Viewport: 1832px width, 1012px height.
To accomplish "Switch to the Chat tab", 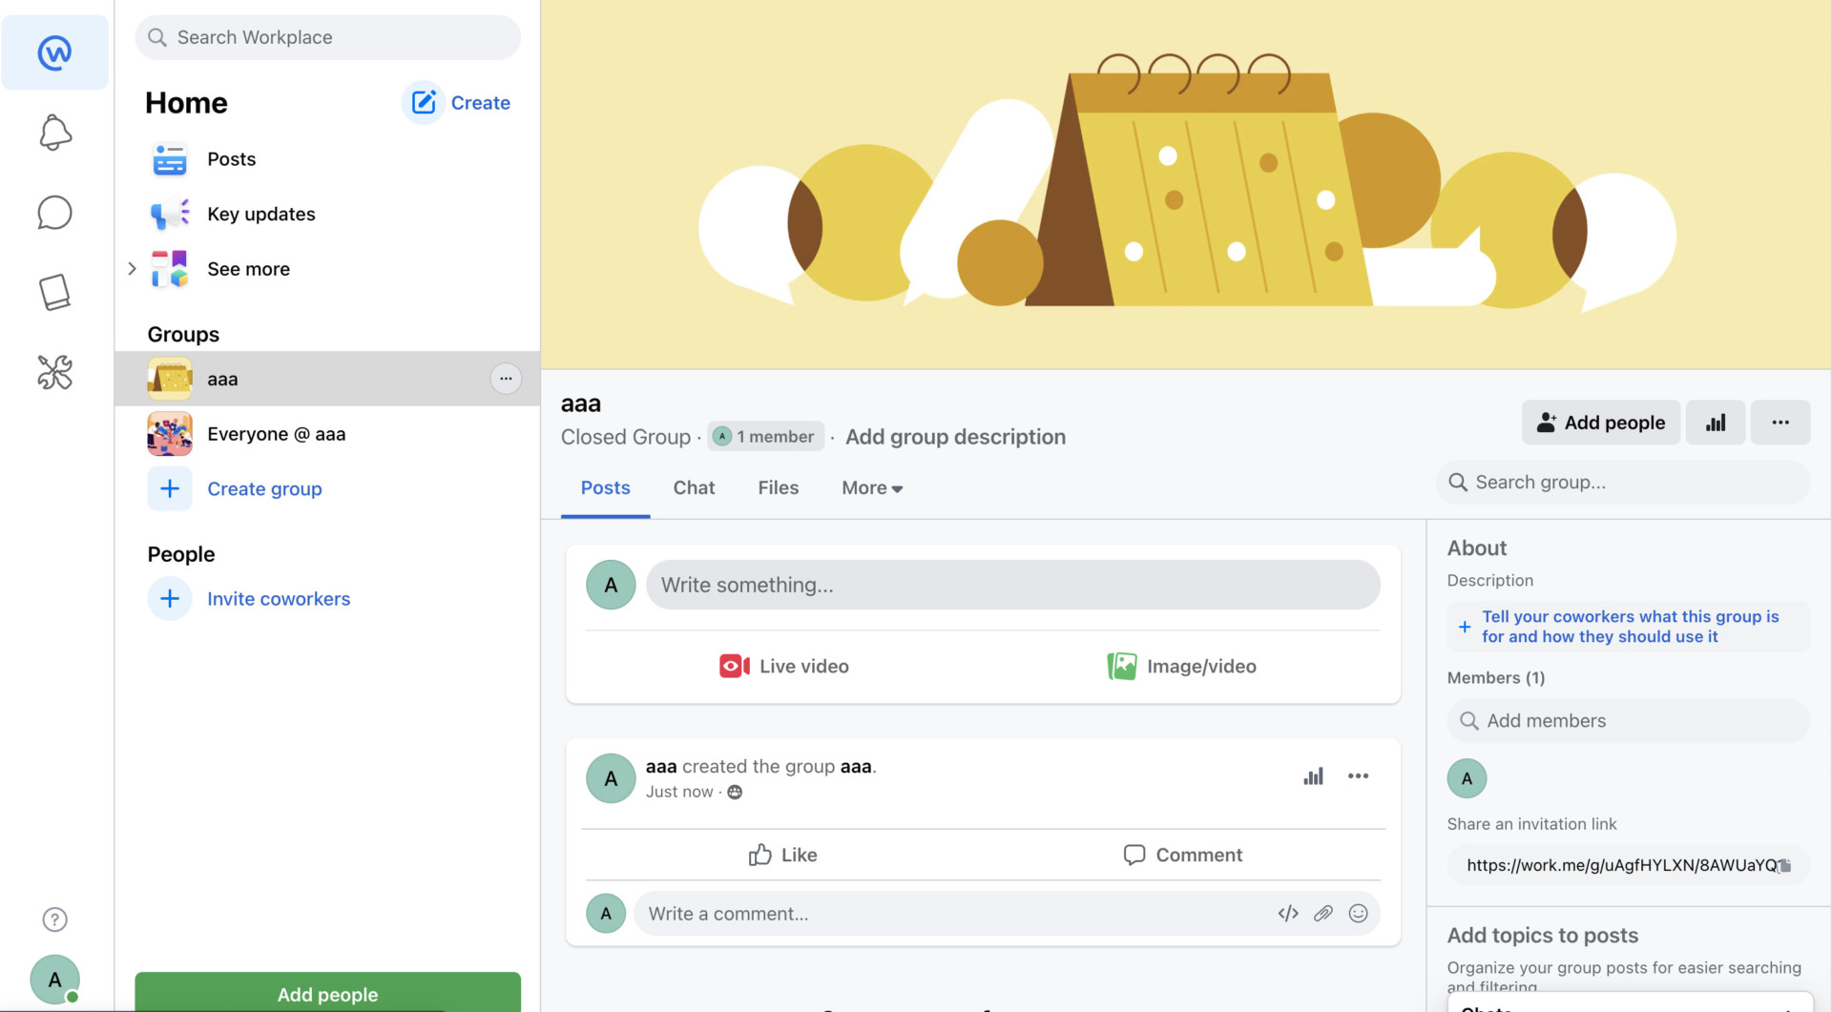I will point(694,488).
